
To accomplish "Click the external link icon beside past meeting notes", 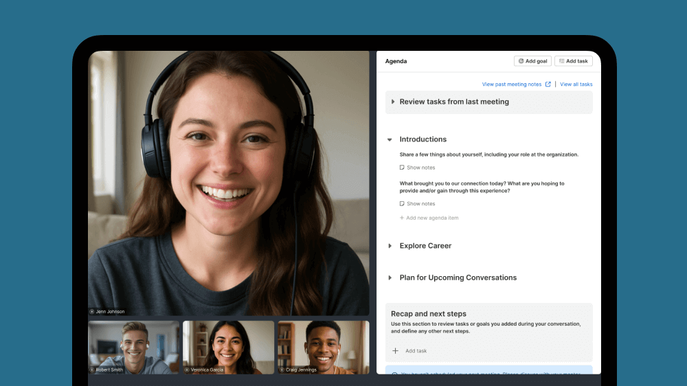I will pyautogui.click(x=548, y=84).
